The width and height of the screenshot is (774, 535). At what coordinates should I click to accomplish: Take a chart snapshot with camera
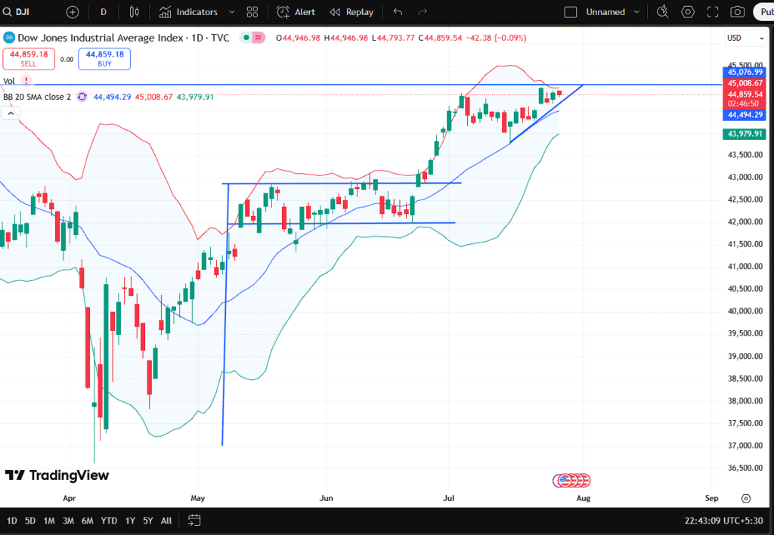click(738, 12)
